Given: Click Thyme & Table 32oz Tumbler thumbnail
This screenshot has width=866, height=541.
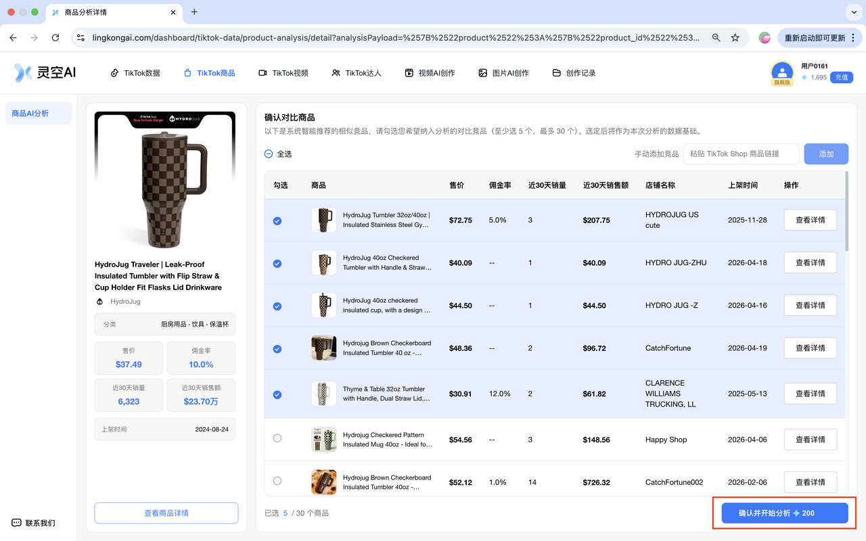Looking at the screenshot, I should [323, 394].
